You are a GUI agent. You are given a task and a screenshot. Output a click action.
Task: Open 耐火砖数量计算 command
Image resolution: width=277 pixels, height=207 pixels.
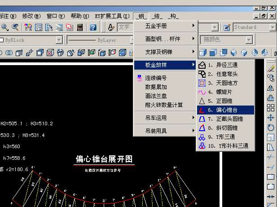click(165, 105)
